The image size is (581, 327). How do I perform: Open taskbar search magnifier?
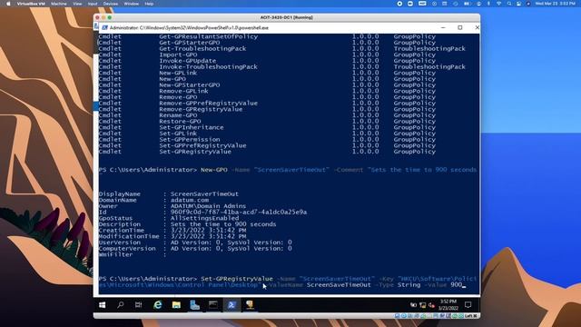(120, 305)
